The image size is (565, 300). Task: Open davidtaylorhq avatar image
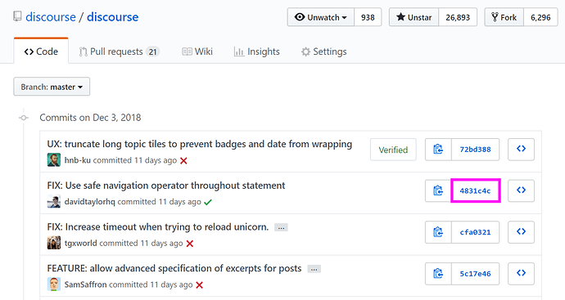[x=54, y=201]
